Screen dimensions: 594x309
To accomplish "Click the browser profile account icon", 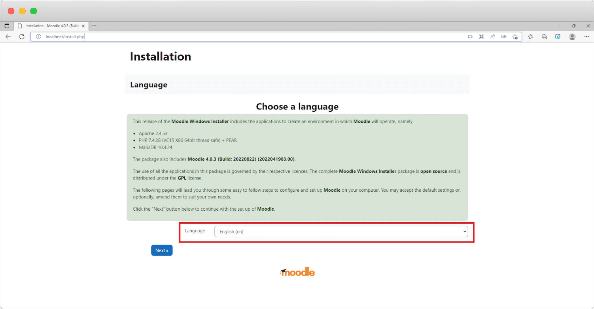I will pyautogui.click(x=572, y=37).
